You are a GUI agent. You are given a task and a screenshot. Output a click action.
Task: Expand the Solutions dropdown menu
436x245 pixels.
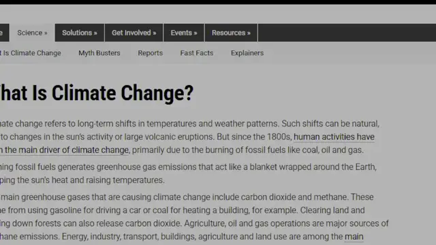[x=80, y=33]
